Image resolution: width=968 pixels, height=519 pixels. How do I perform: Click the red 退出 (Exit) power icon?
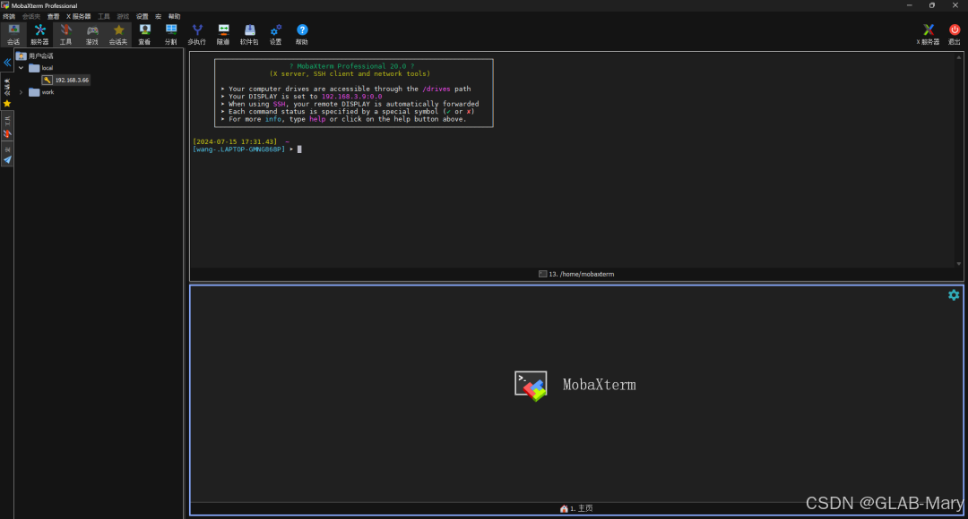[x=955, y=35]
